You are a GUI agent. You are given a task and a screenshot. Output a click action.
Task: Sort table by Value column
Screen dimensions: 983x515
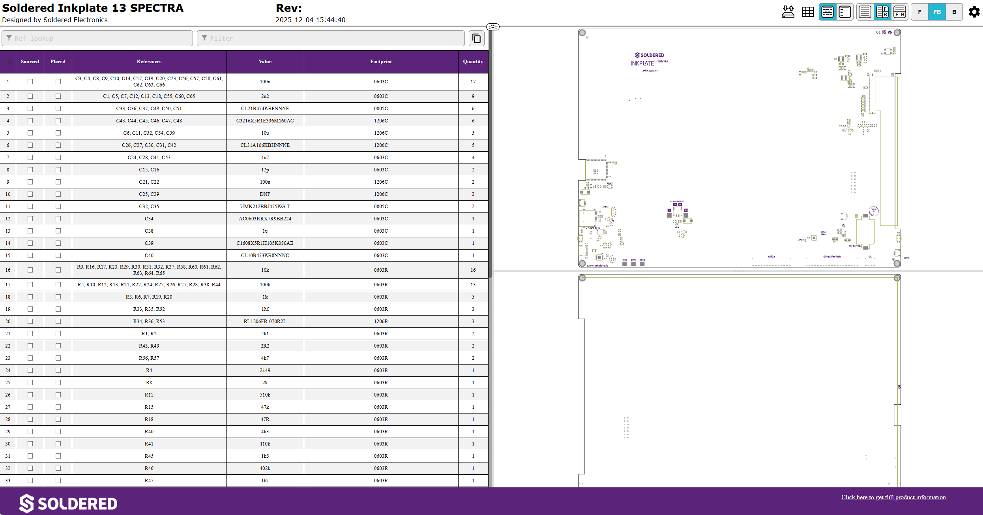pos(265,62)
